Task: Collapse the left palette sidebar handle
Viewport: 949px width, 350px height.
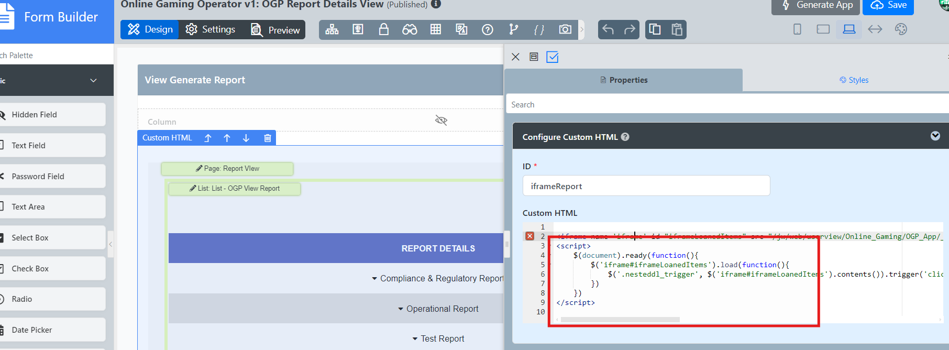Action: click(x=111, y=244)
